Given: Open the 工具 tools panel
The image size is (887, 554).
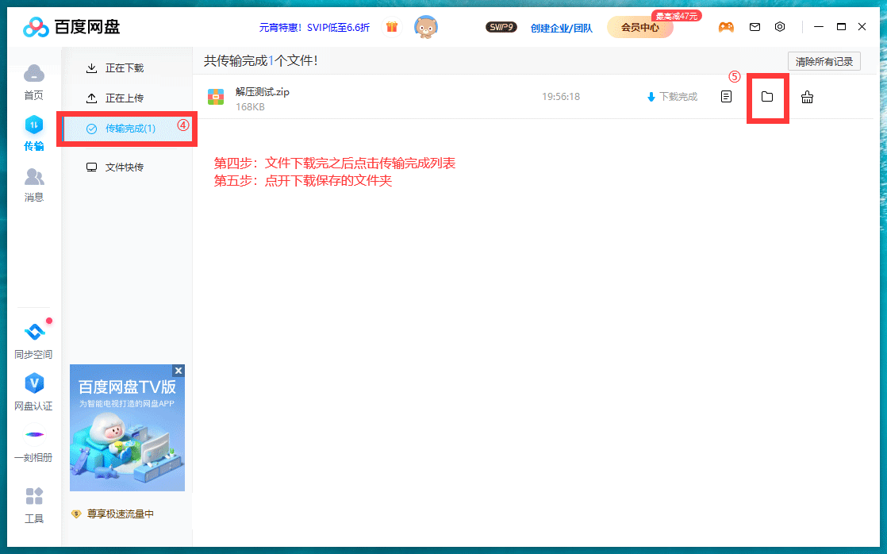Looking at the screenshot, I should 33,505.
